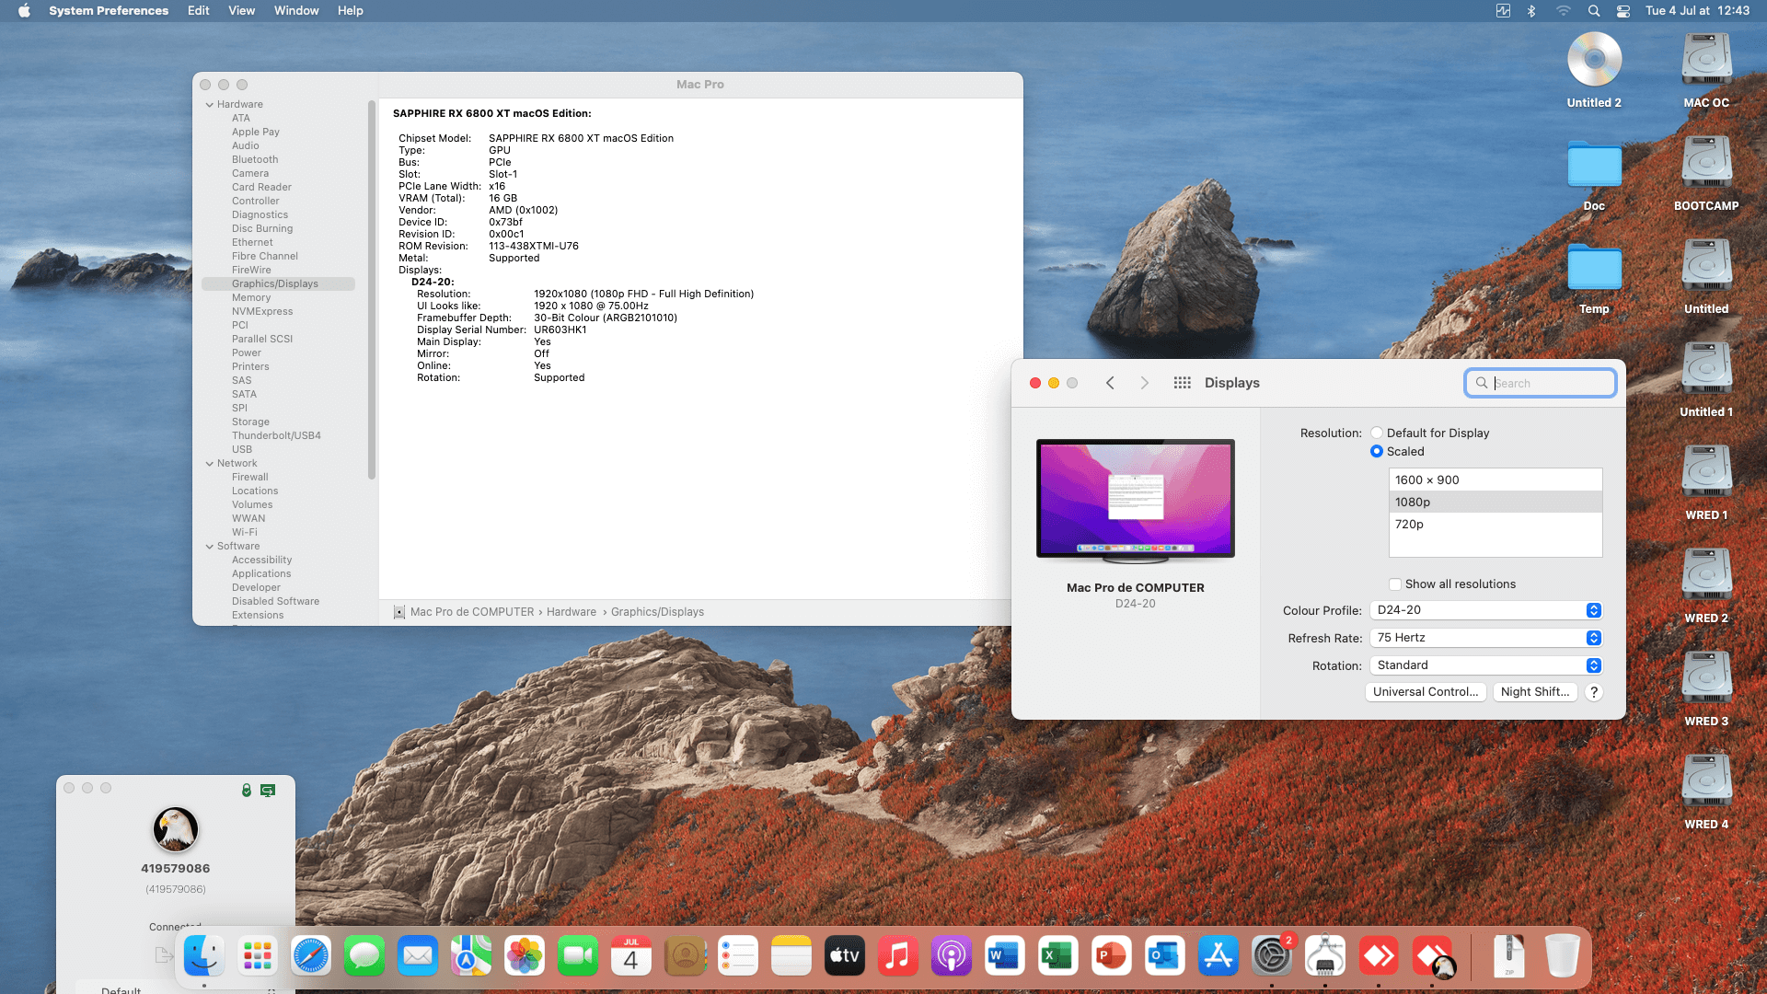This screenshot has width=1767, height=994.
Task: Open the Window menu
Action: [x=296, y=11]
